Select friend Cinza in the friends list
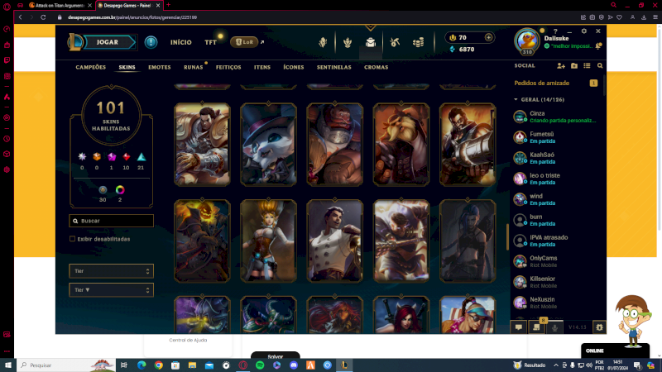 555,117
